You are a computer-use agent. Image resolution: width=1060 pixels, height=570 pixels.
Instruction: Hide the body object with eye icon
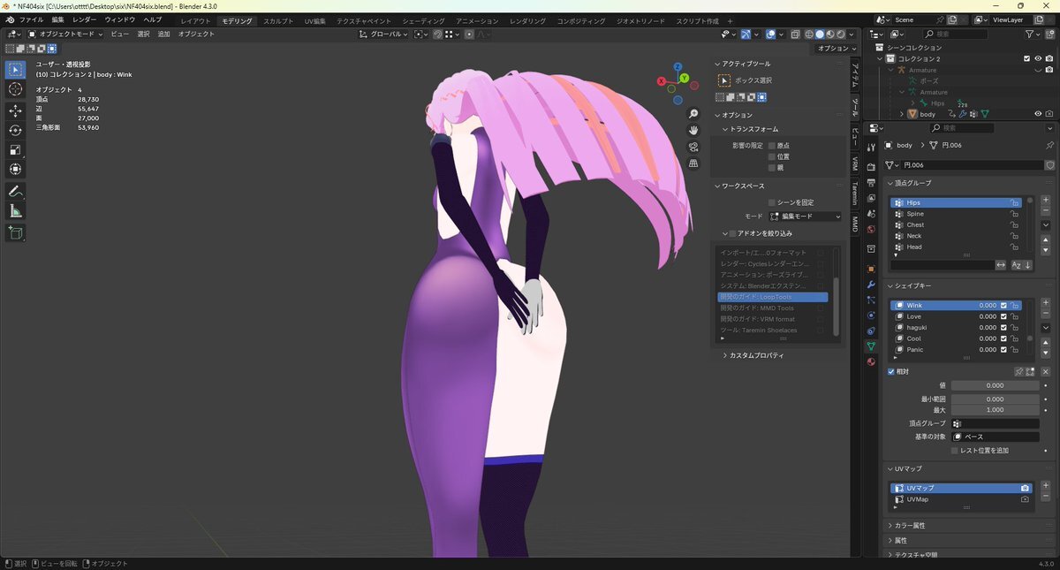point(1037,114)
